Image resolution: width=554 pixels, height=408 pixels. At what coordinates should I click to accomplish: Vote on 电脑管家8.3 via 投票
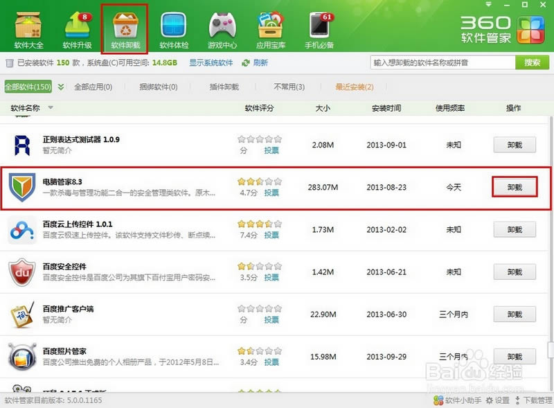(271, 193)
